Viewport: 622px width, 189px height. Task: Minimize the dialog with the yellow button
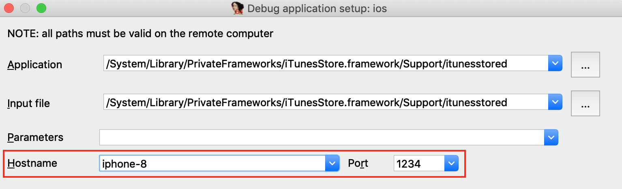tap(25, 8)
